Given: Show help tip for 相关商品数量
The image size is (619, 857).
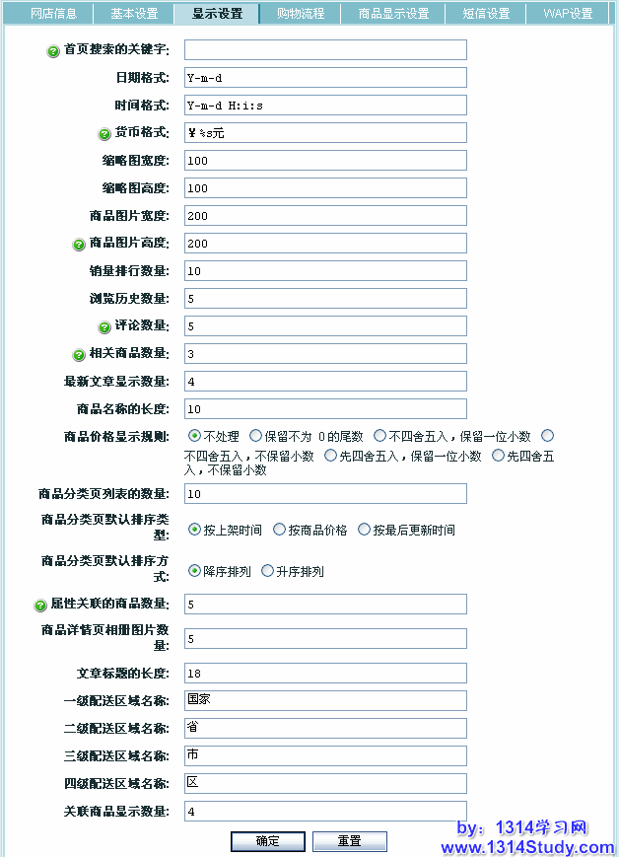Looking at the screenshot, I should (x=79, y=355).
